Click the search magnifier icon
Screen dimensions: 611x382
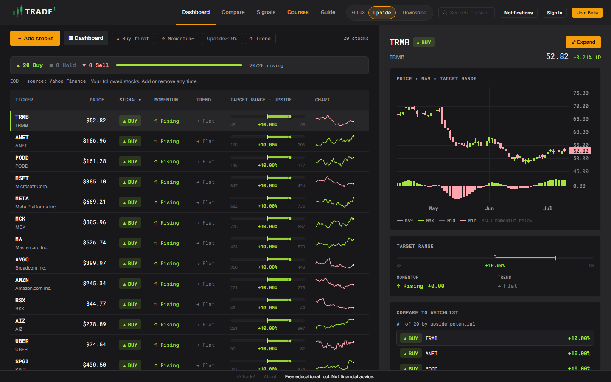(x=445, y=13)
